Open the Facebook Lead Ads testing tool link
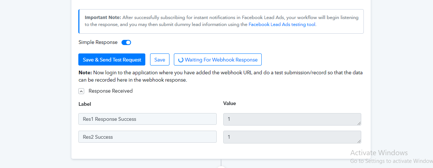 click(282, 24)
